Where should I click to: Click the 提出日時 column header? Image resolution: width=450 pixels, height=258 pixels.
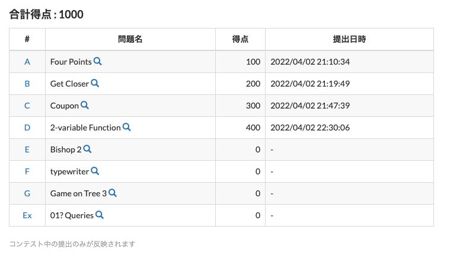[x=349, y=39]
